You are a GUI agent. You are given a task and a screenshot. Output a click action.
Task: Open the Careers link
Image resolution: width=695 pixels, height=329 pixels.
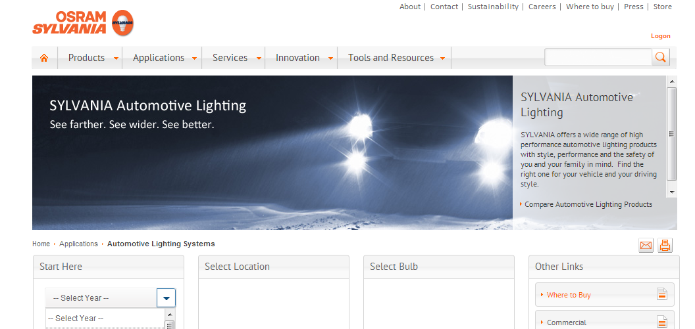(542, 7)
